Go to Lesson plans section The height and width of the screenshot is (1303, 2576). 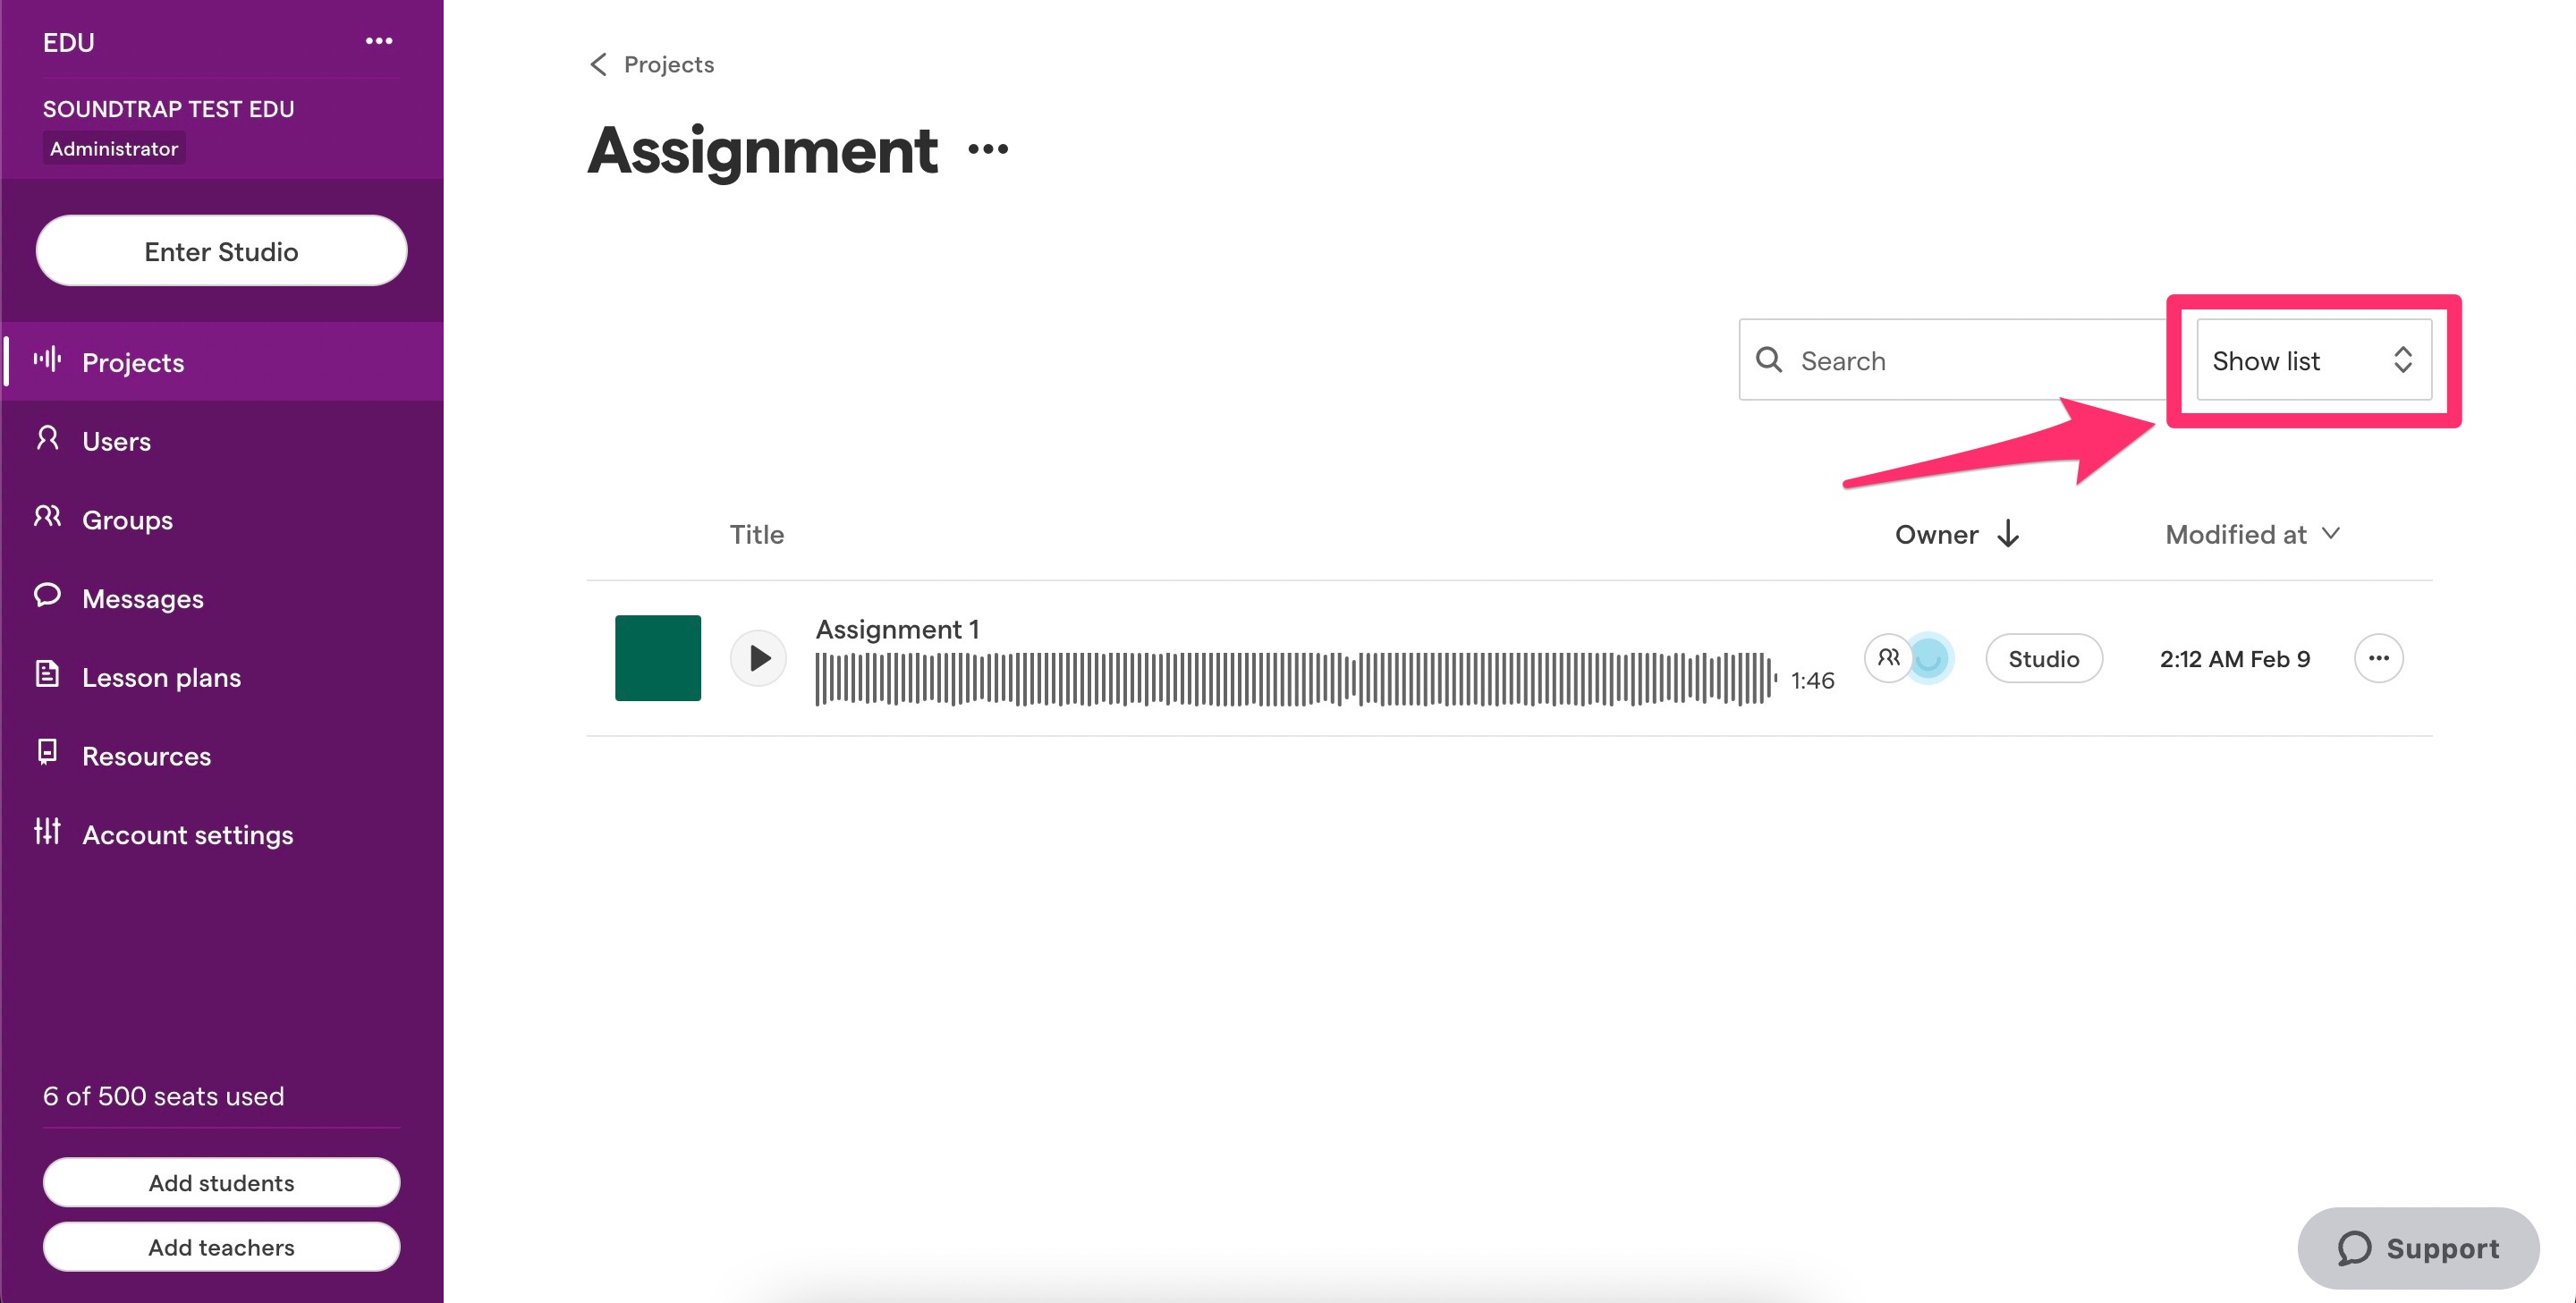161,677
